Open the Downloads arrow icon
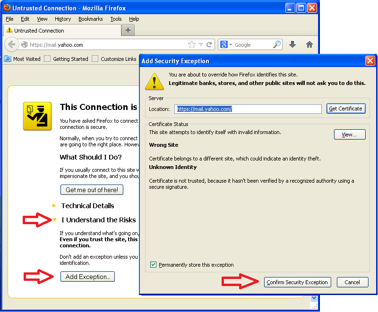This screenshot has width=378, height=312. [x=292, y=44]
